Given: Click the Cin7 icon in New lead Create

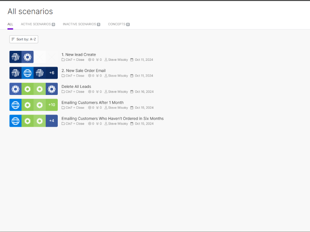Looking at the screenshot, I should pyautogui.click(x=15, y=57).
